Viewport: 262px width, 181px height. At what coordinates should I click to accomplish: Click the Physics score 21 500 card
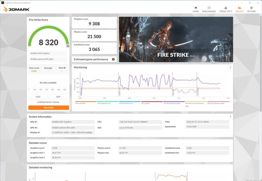click(94, 35)
